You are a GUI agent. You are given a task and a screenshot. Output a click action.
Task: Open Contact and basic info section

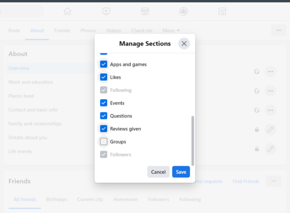pyautogui.click(x=33, y=110)
